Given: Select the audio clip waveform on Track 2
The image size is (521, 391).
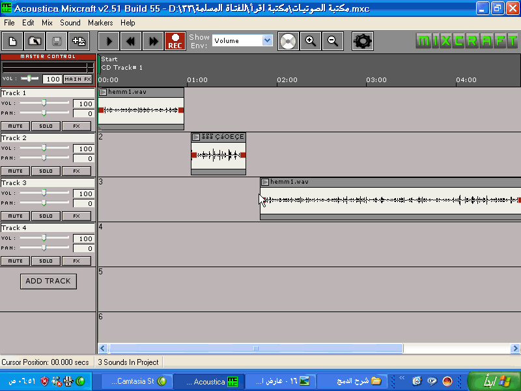Looking at the screenshot, I should [219, 155].
